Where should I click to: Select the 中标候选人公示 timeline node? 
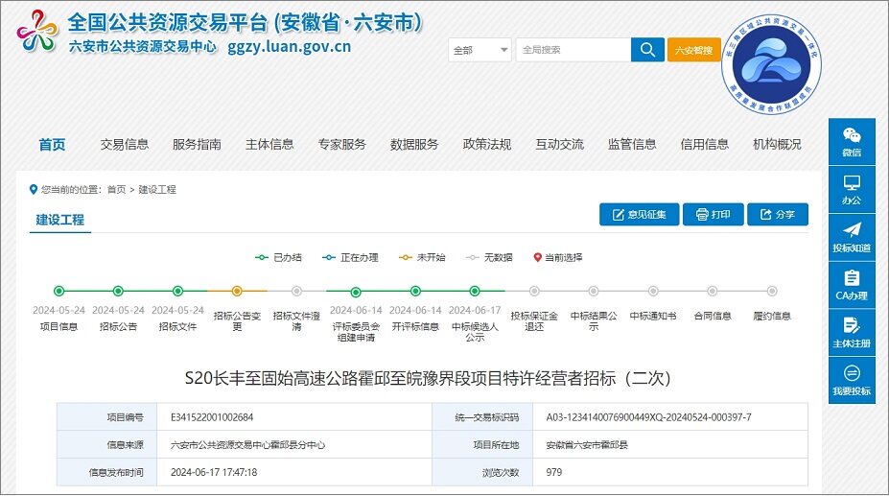475,291
